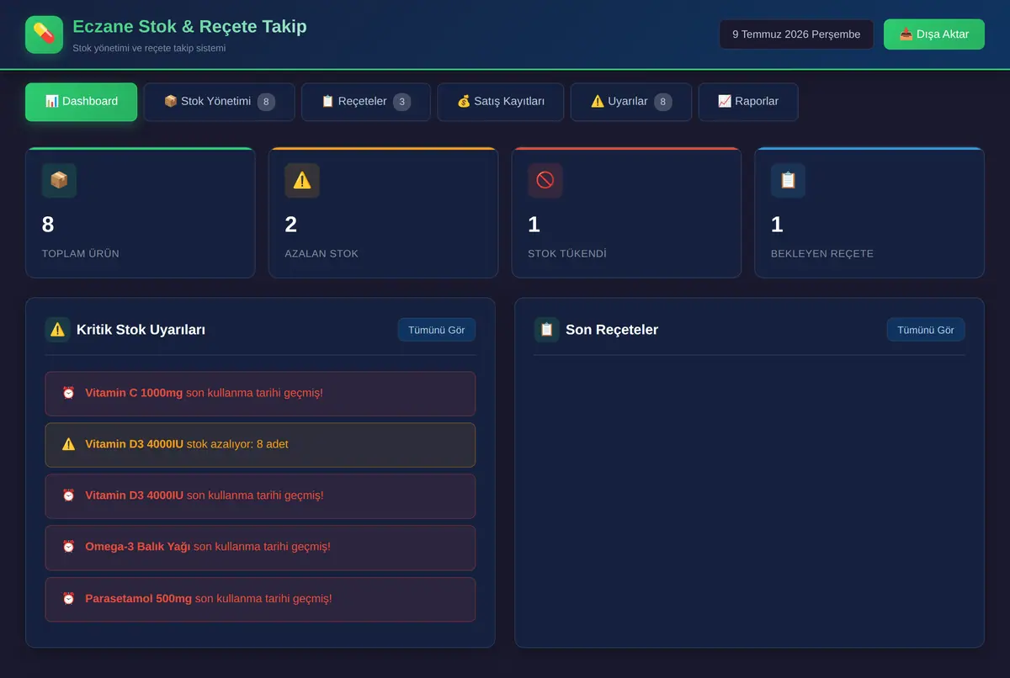Click the clipboard icon on Bekleyen Reçete card

tap(788, 180)
